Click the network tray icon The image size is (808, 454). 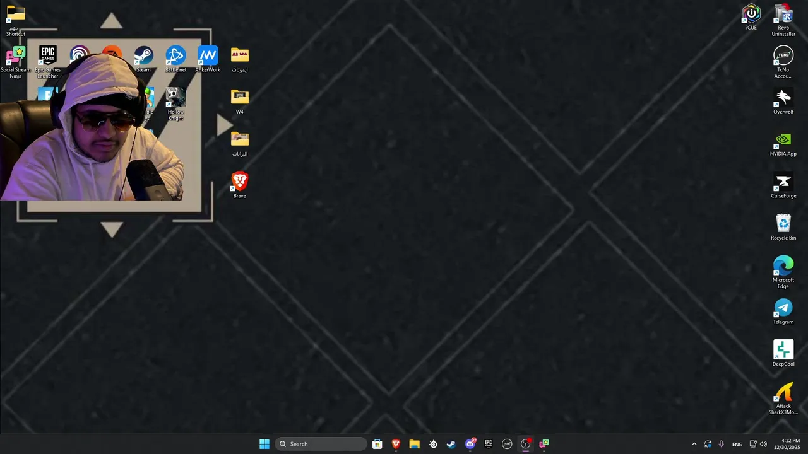(x=752, y=444)
